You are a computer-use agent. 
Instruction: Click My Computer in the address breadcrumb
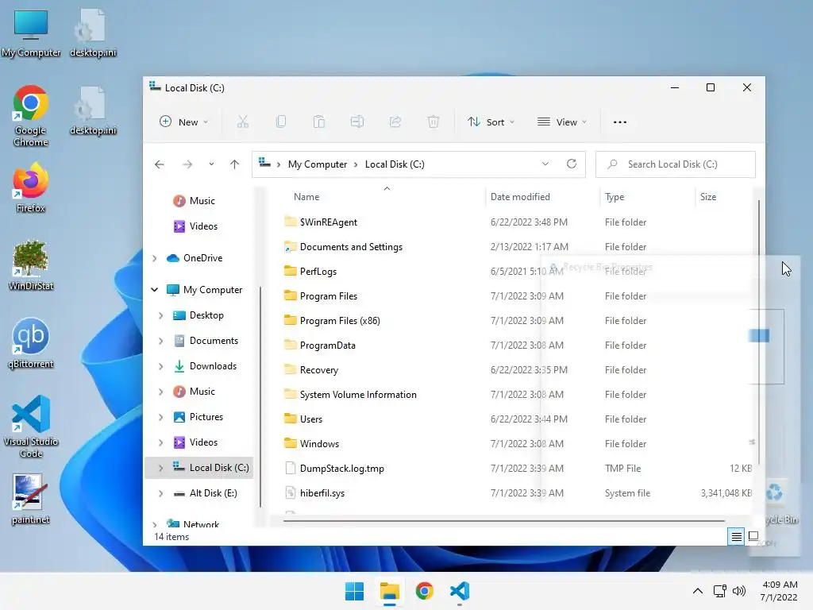[x=318, y=164]
